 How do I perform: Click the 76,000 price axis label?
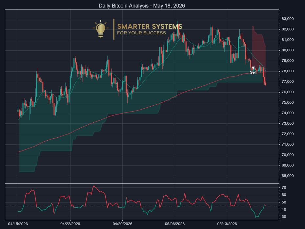click(288, 92)
